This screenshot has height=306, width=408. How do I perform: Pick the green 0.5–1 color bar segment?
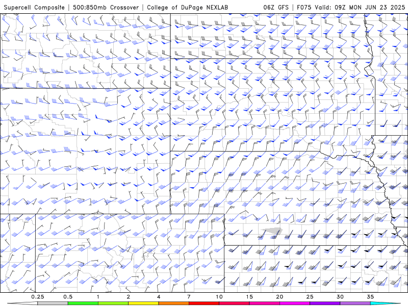coord(83,303)
